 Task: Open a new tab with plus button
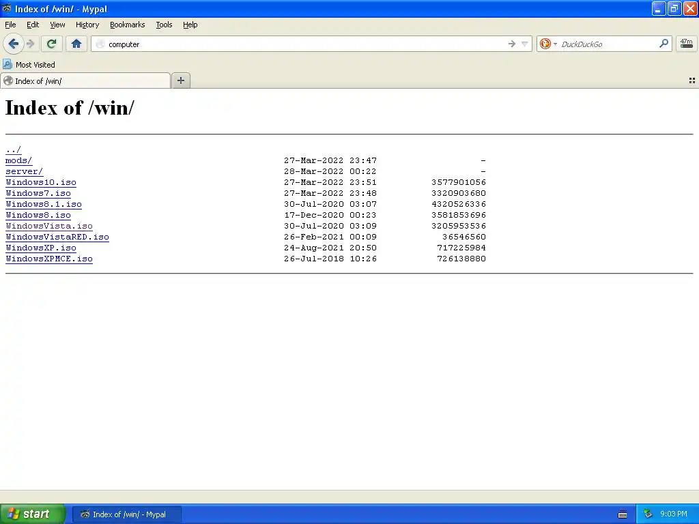point(180,81)
